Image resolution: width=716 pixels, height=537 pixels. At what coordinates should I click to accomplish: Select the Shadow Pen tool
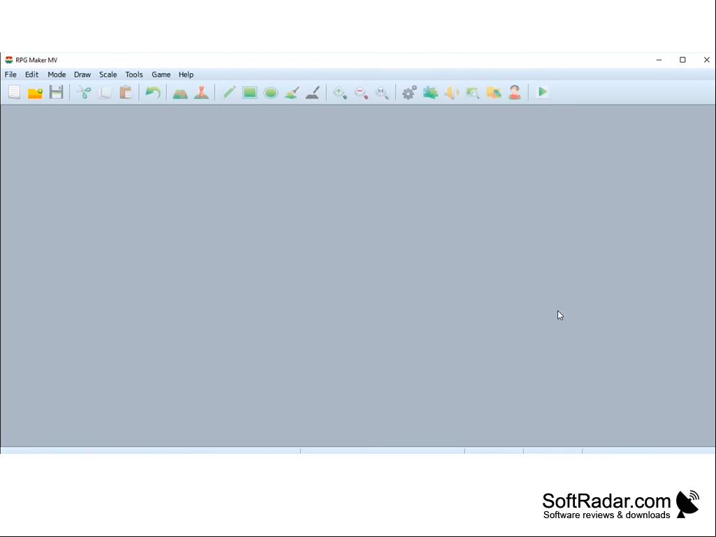[x=313, y=92]
